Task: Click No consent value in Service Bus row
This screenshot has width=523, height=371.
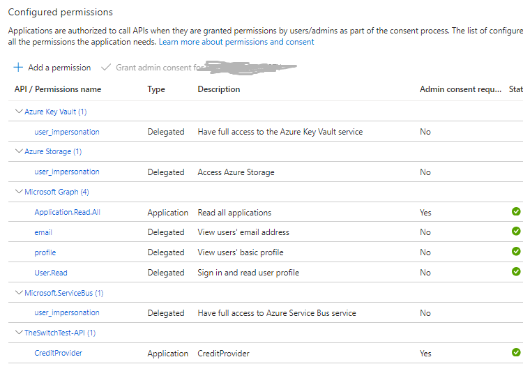Action: pyautogui.click(x=425, y=313)
